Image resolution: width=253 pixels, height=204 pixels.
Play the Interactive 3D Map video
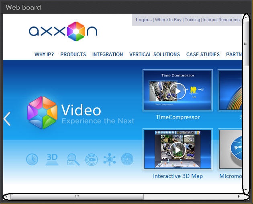pos(178,150)
